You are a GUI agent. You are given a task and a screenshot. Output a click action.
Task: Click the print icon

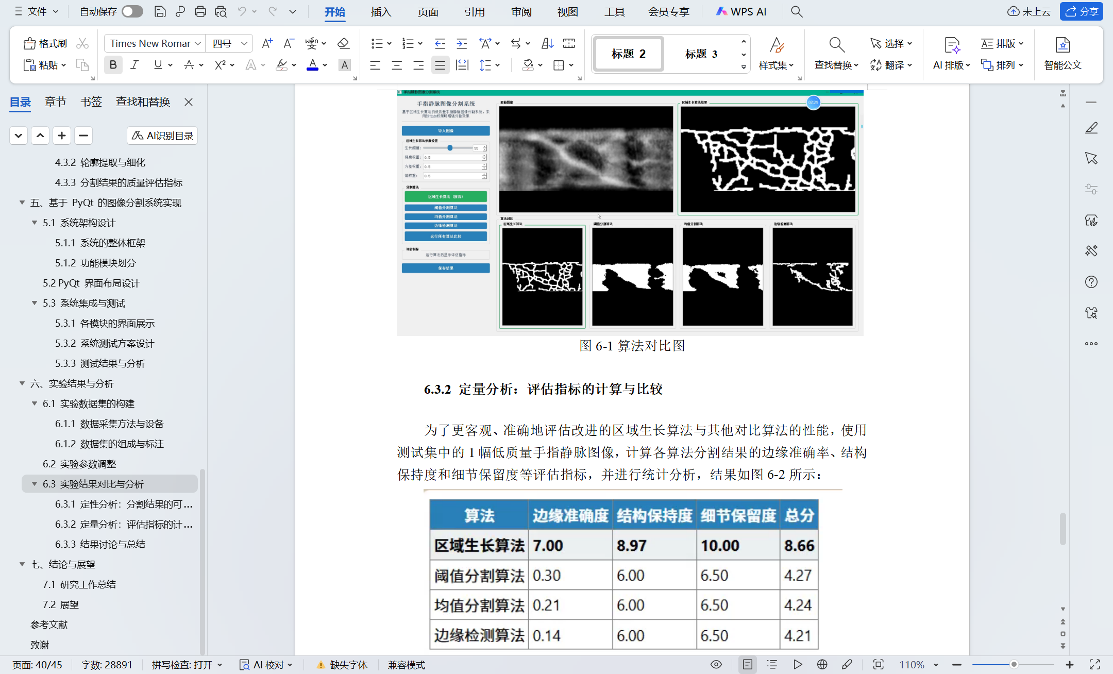[200, 11]
